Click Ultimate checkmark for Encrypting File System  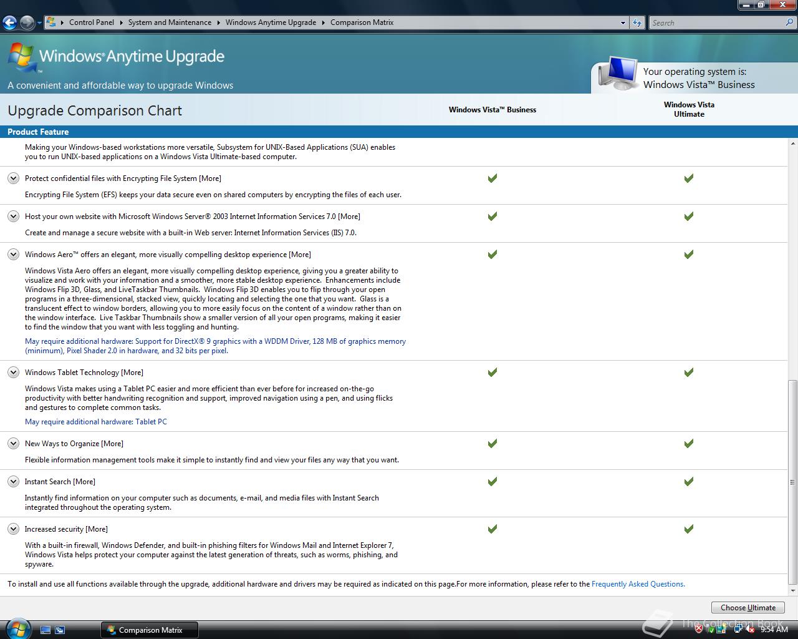click(689, 178)
